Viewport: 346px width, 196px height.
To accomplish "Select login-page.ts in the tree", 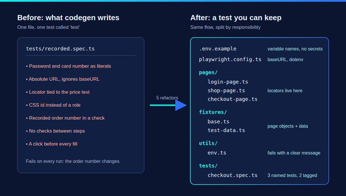I will click(x=228, y=82).
